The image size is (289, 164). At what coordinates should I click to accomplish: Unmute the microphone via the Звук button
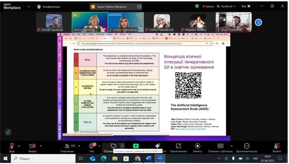coord(12,146)
